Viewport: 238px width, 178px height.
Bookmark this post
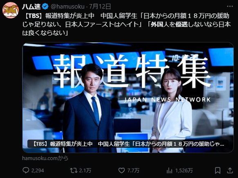(x=218, y=170)
